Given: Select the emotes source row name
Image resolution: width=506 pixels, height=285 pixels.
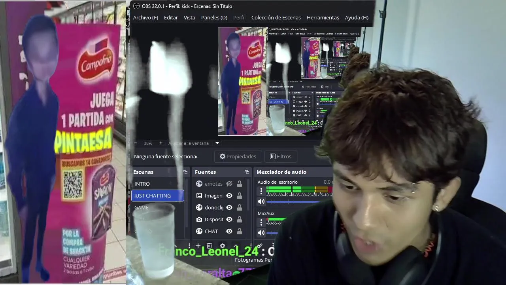Looking at the screenshot, I should 213,184.
